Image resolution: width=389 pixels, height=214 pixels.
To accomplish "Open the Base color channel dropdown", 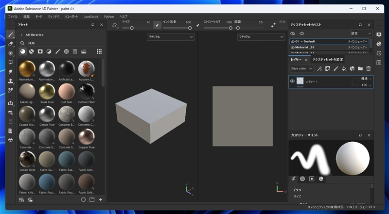I will (301, 68).
